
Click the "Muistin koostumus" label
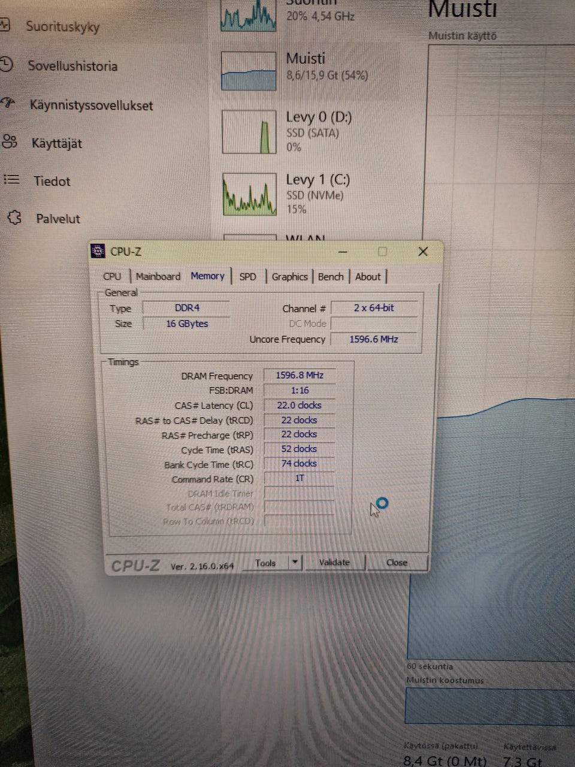click(444, 680)
